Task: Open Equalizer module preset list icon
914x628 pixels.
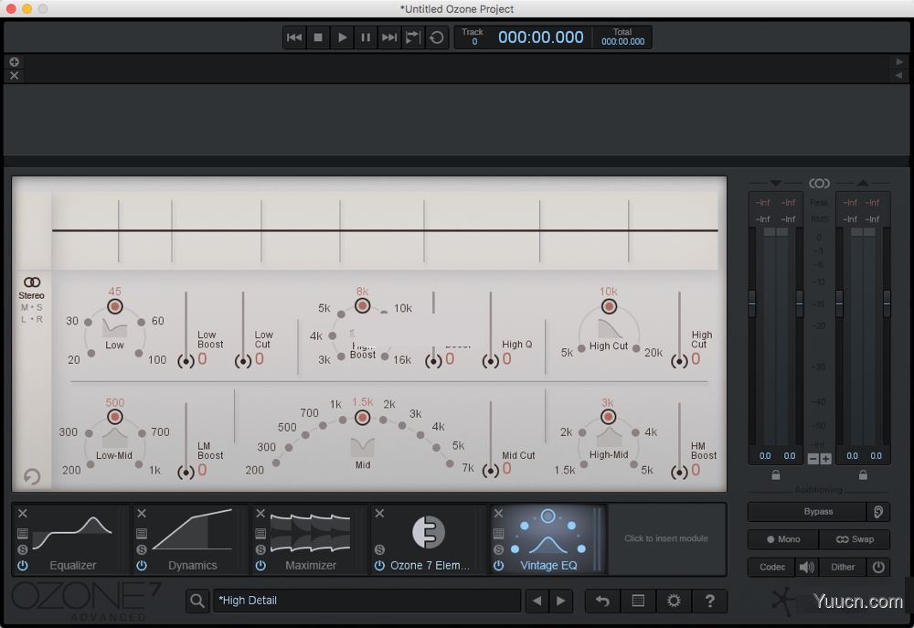Action: 23,533
